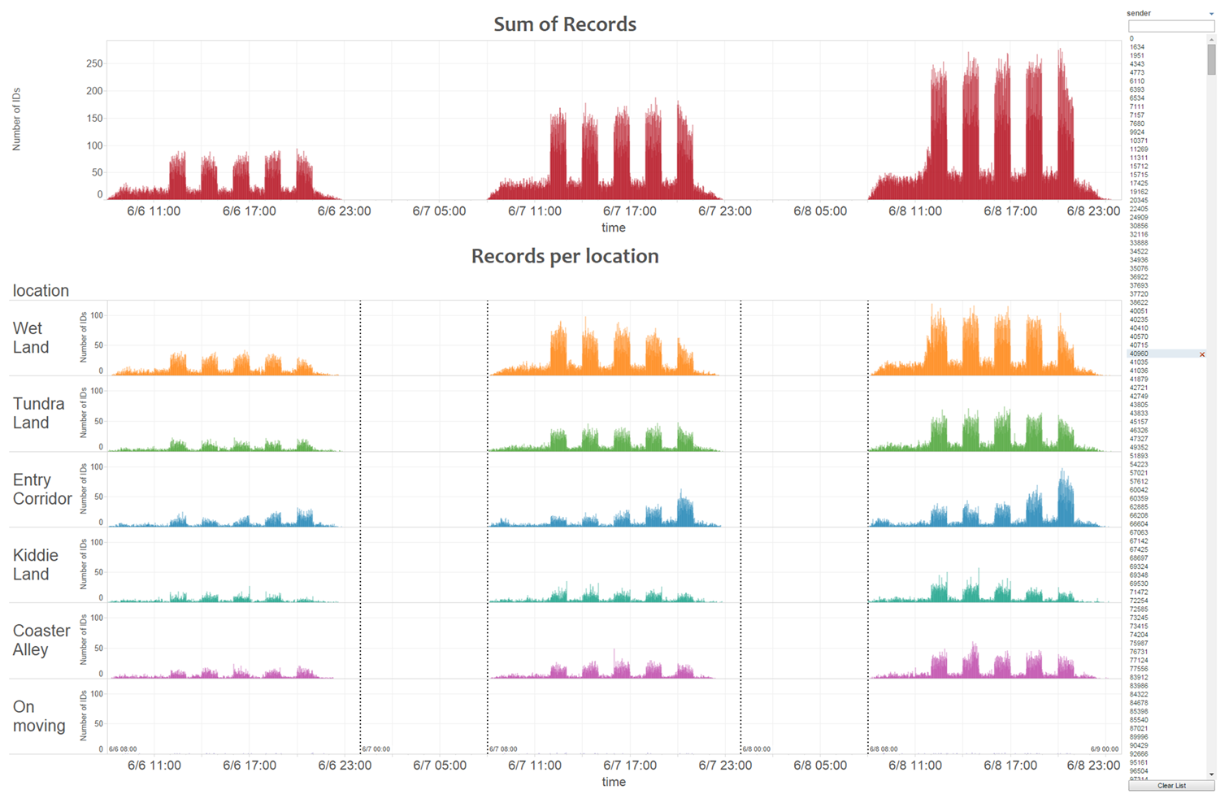
Task: Click the Wet Land location label
Action: tap(31, 338)
